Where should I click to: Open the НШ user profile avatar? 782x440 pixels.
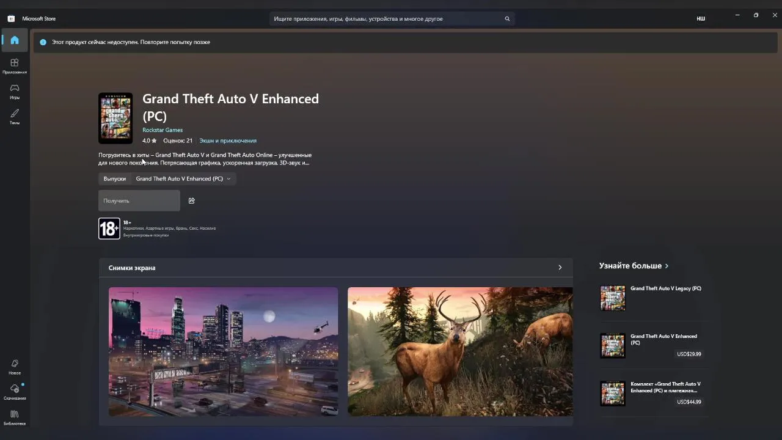701,19
